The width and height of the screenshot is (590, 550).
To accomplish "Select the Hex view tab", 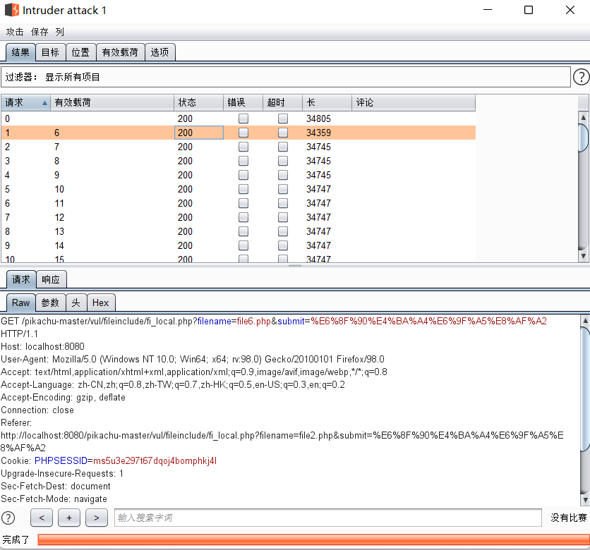I will pyautogui.click(x=100, y=302).
